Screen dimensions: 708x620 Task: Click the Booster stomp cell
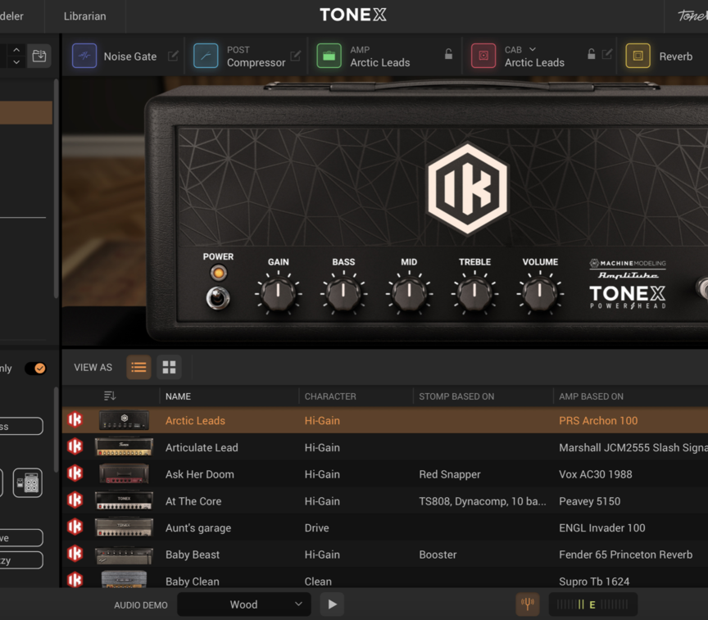click(438, 554)
